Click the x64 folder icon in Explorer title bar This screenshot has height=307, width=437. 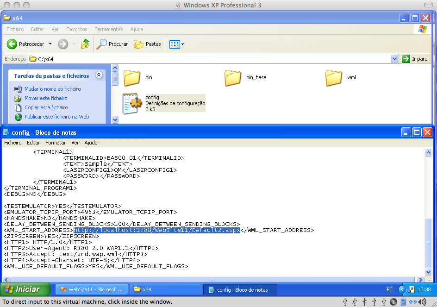click(6, 18)
